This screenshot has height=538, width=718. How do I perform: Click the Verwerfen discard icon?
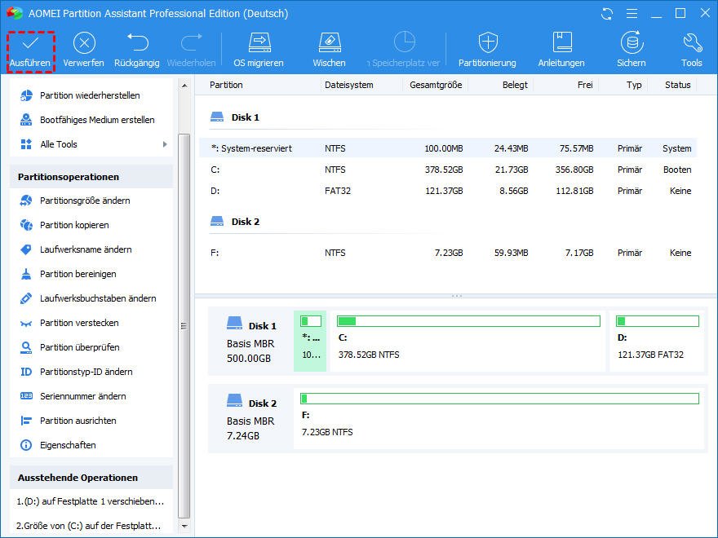[x=83, y=44]
